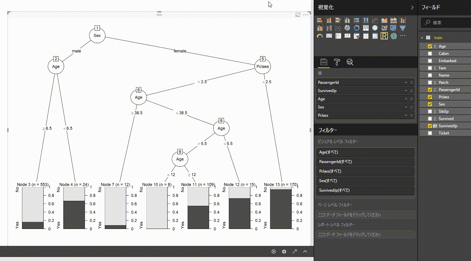471x261 pixels.
Task: Run the R script with play icon
Action: pos(274,251)
